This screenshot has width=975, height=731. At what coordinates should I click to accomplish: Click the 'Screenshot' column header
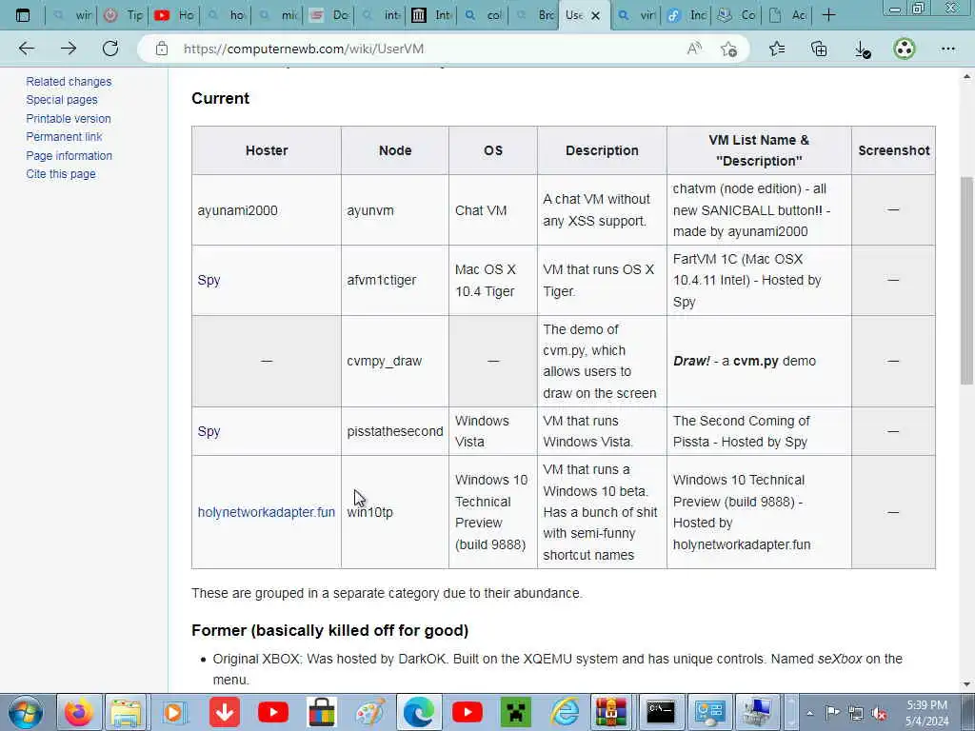coord(893,150)
